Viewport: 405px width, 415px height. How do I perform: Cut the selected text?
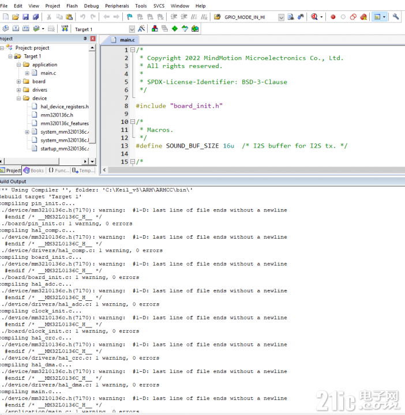click(49, 17)
